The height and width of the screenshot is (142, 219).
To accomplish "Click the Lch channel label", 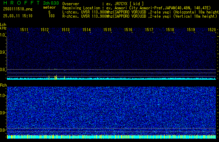I will tap(3, 25).
